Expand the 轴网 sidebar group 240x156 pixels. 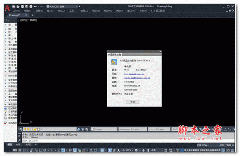[x=10, y=29]
